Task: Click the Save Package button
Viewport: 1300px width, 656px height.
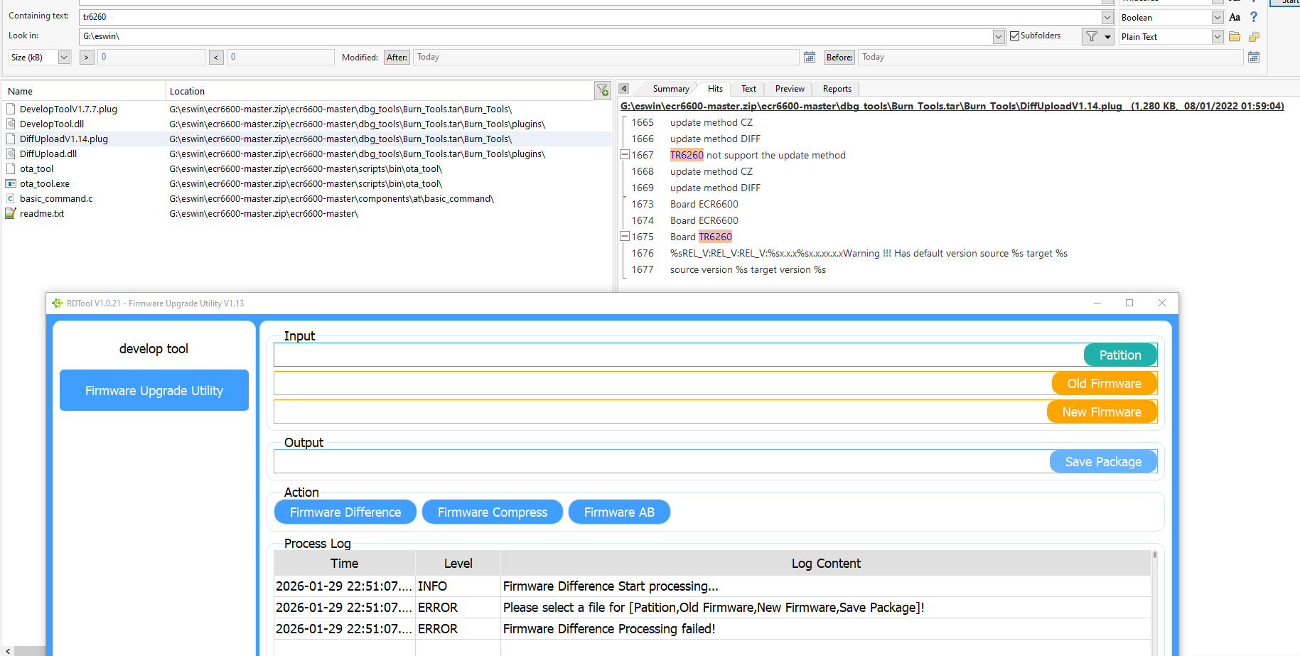Action: tap(1103, 461)
